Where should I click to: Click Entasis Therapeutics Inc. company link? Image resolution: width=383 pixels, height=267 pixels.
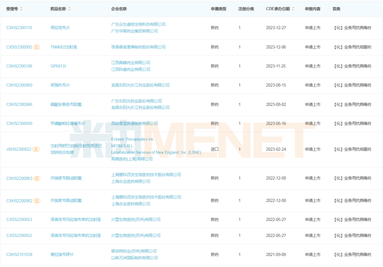pyautogui.click(x=133, y=139)
